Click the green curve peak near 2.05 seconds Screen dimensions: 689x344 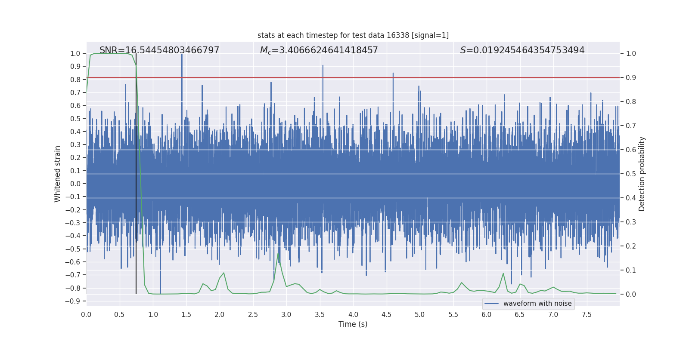pos(223,273)
